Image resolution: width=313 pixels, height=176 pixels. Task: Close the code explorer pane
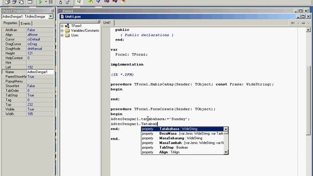(98, 22)
